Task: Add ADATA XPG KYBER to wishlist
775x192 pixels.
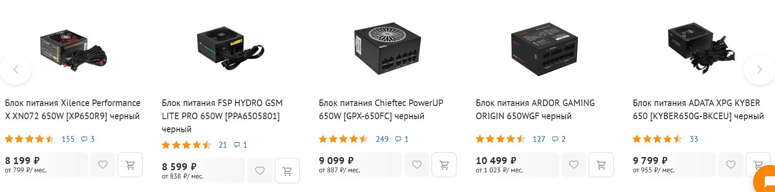Action: 730,165
